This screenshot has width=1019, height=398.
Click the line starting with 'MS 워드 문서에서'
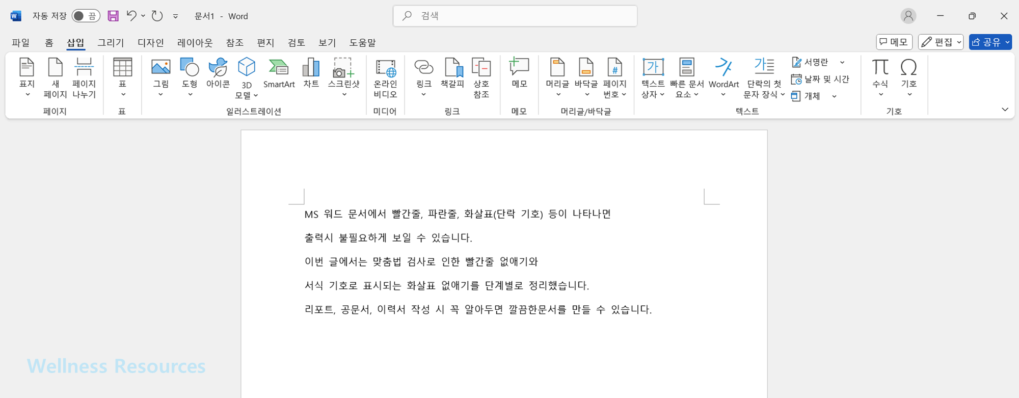(x=458, y=214)
